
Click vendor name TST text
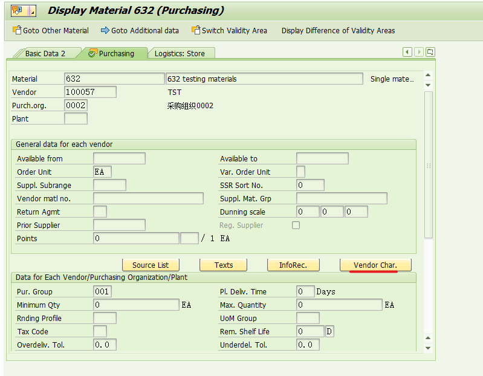pyautogui.click(x=174, y=92)
